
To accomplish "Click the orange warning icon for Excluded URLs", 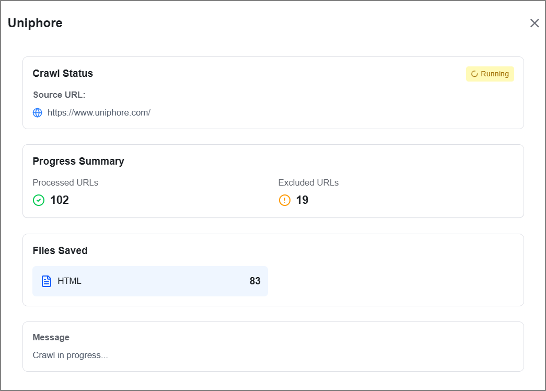I will (x=284, y=200).
